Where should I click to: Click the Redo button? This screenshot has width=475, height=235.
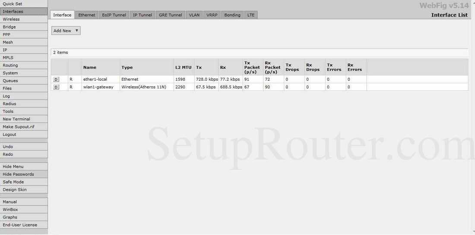point(24,154)
